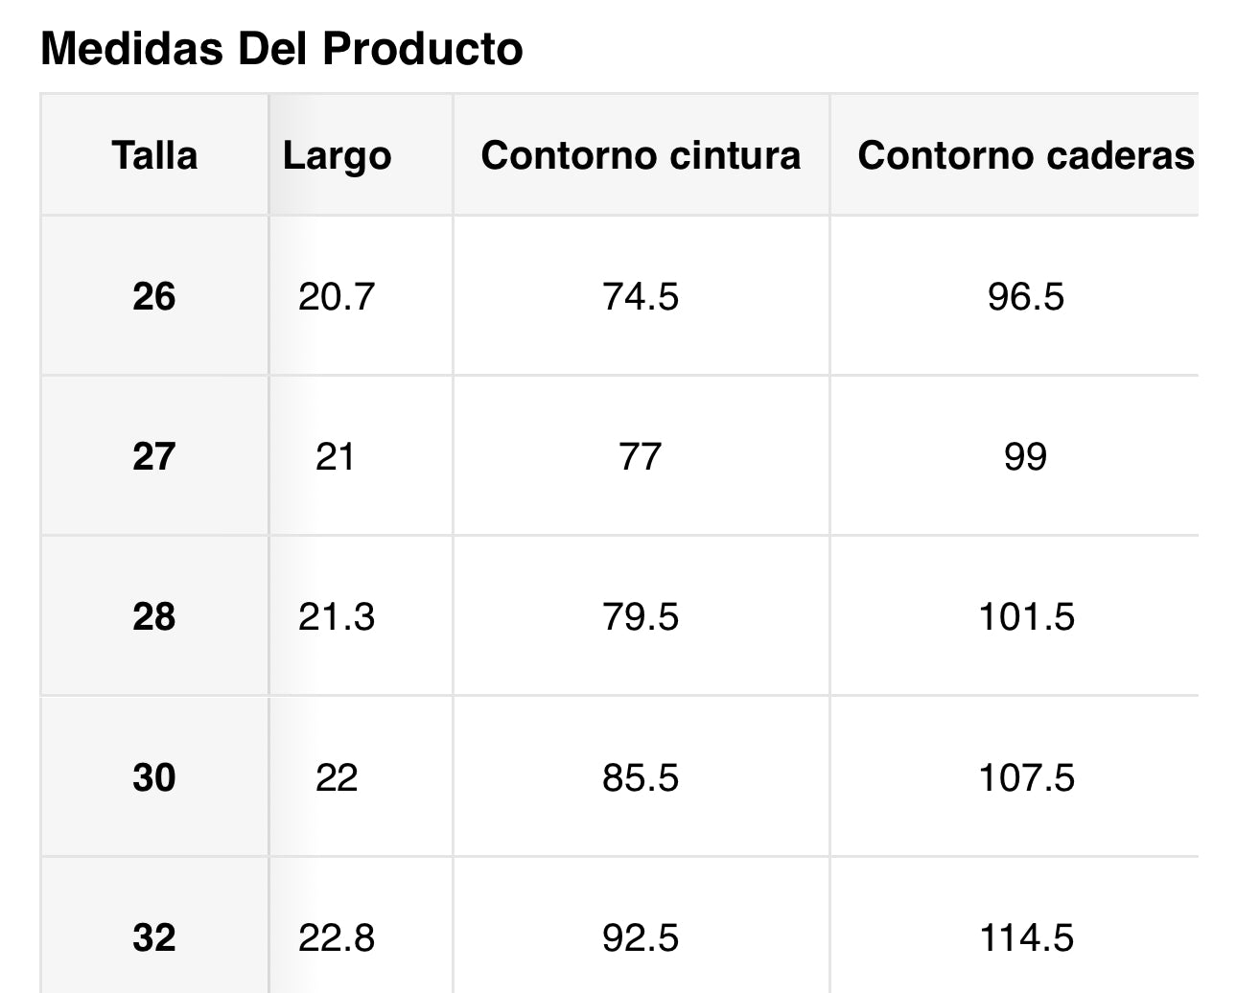
Task: Click the 114.5 caderas value
Action: point(1026,937)
